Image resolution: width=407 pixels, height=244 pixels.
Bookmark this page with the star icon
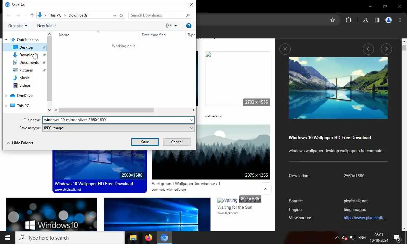333,20
